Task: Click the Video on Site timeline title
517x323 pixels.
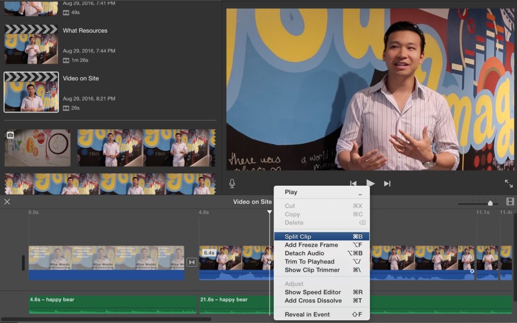Action: 252,202
